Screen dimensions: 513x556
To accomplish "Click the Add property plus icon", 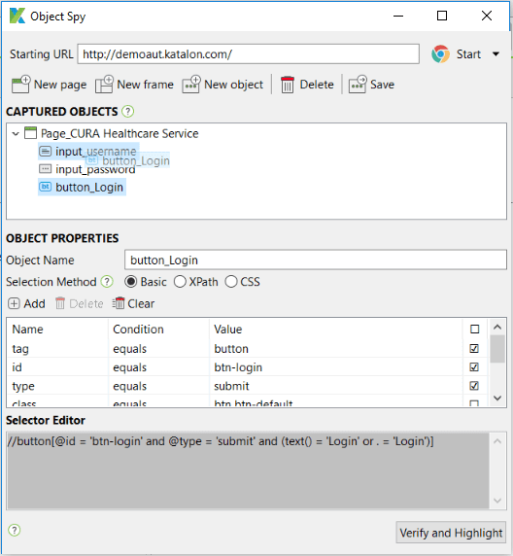I will point(14,303).
